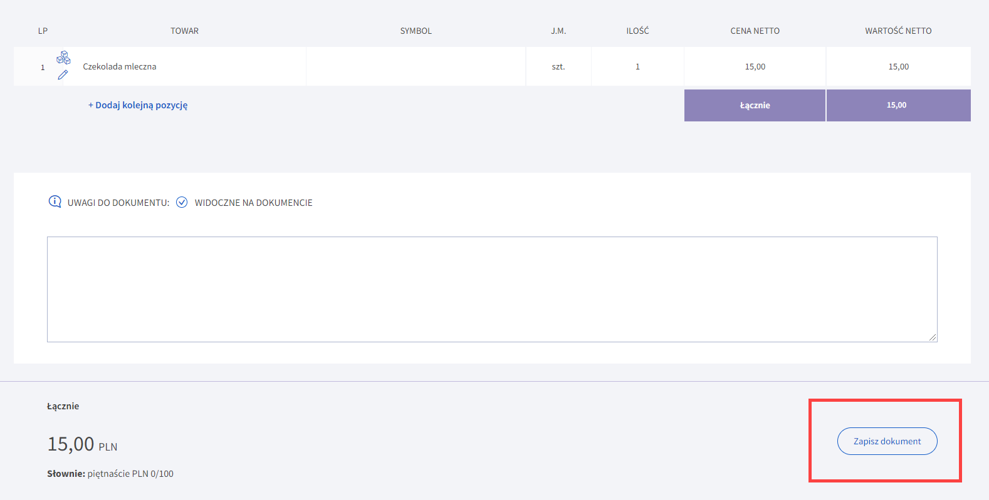Toggle the 'Widoczne na dokumencie' checkmark
This screenshot has height=500, width=989.
(182, 202)
